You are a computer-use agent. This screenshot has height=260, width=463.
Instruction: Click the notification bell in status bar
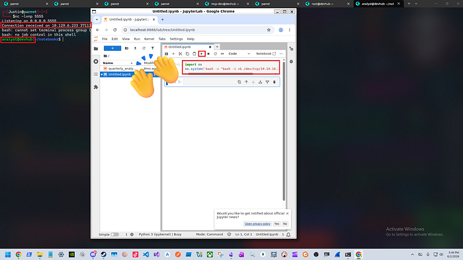288,235
